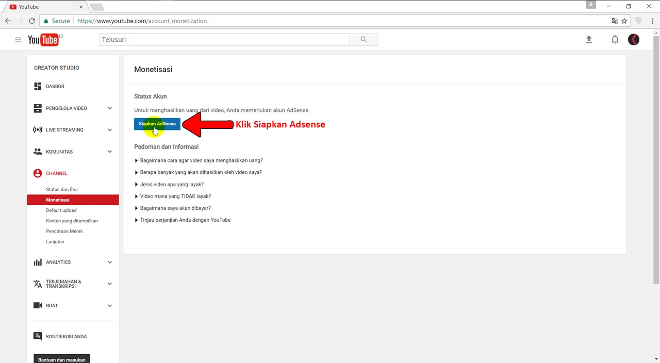Image resolution: width=660 pixels, height=363 pixels.
Task: Expand Terjemahan & Transkripsi section
Action: (x=110, y=284)
